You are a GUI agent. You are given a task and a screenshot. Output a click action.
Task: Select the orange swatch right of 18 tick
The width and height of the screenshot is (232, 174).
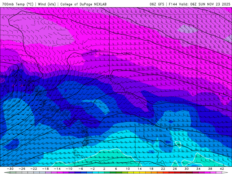pyautogui.click(x=154, y=172)
